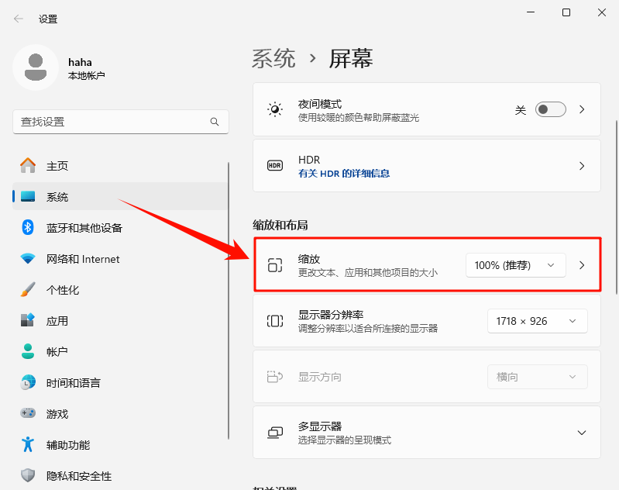The width and height of the screenshot is (619, 490).
Task: Click the 显示器分辨率 row title
Action: point(331,315)
